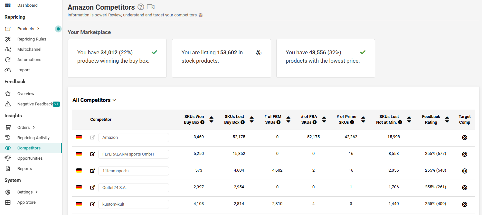Click the 9+ Negative Feedback badge
482x215 pixels.
click(56, 104)
